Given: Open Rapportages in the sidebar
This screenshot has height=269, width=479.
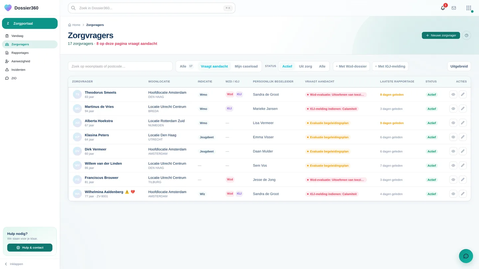Looking at the screenshot, I should click(30, 53).
